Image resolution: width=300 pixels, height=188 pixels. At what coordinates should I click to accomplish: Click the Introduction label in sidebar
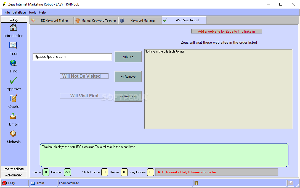tap(14, 36)
